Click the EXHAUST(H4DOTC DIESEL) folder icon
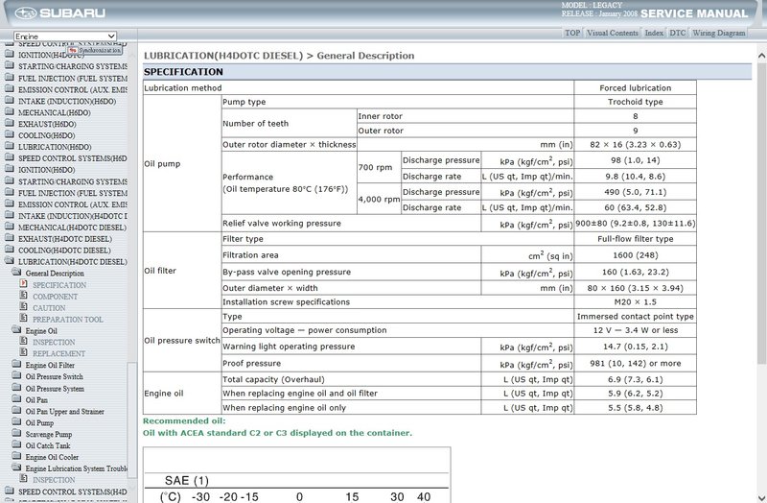Image resolution: width=767 pixels, height=503 pixels. click(x=10, y=238)
